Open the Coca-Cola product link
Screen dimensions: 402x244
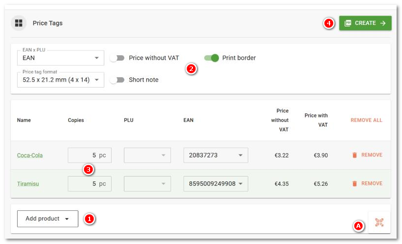(30, 155)
